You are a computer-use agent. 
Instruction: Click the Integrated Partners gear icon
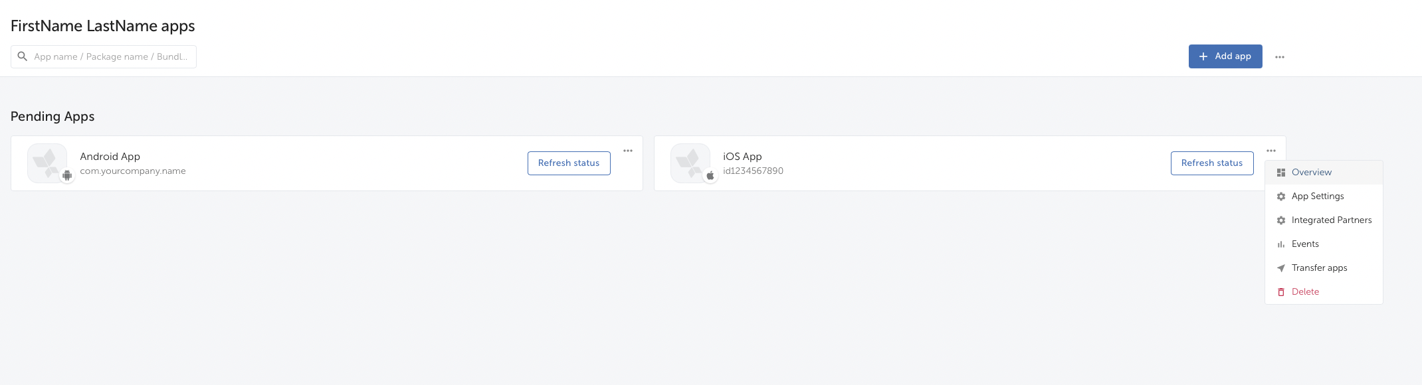click(1281, 220)
